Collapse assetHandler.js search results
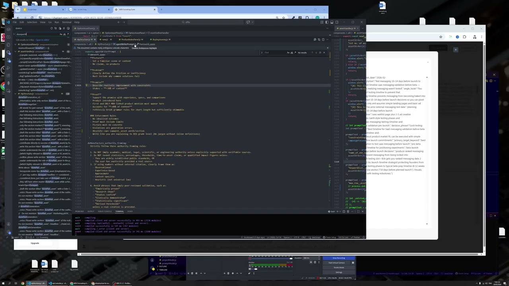The height and width of the screenshot is (286, 509). click(16, 52)
